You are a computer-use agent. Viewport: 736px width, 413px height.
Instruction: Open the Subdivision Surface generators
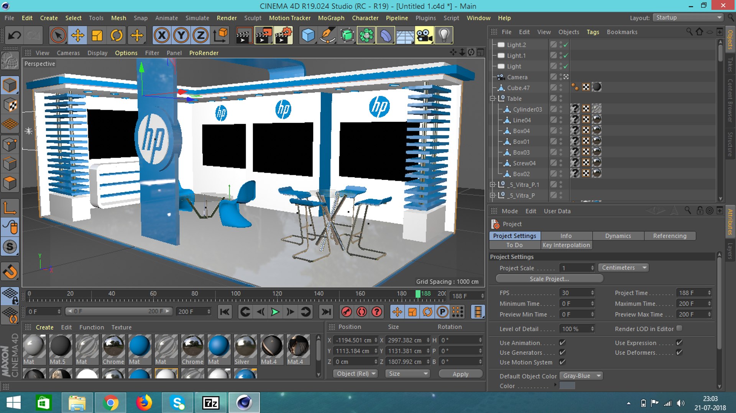coord(347,36)
